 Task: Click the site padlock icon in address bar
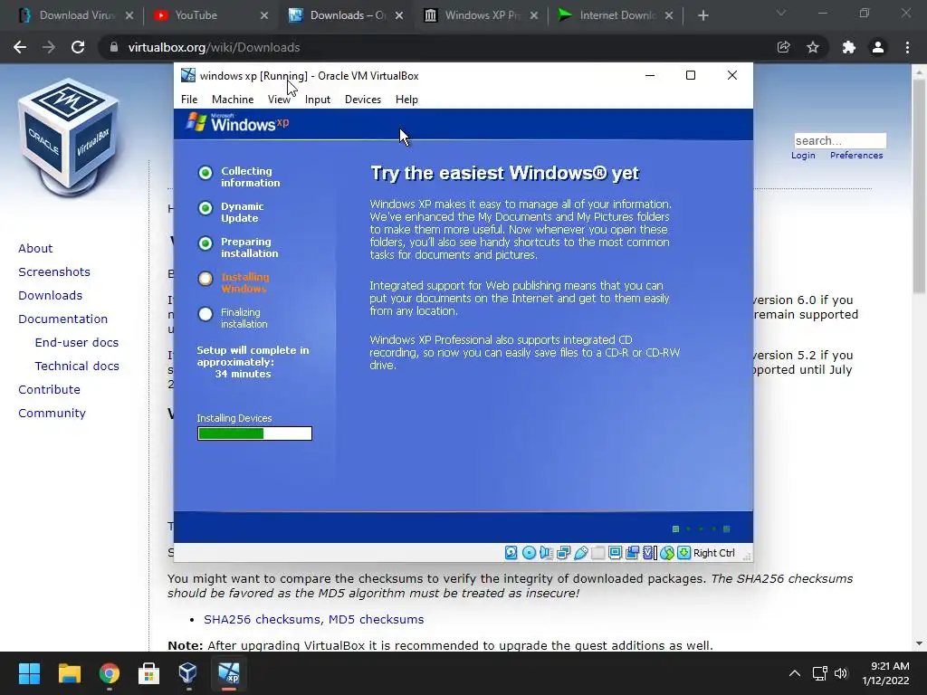click(113, 47)
